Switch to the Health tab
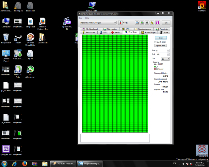The width and height of the screenshot is (209, 167). click(116, 33)
